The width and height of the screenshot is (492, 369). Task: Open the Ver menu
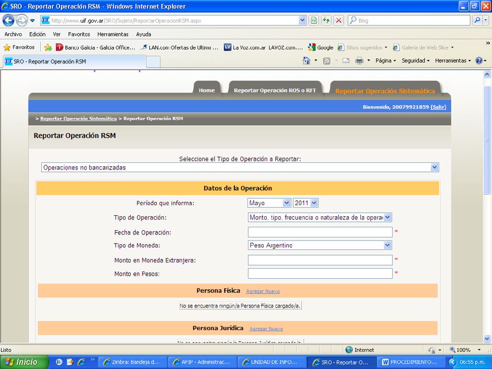point(57,34)
